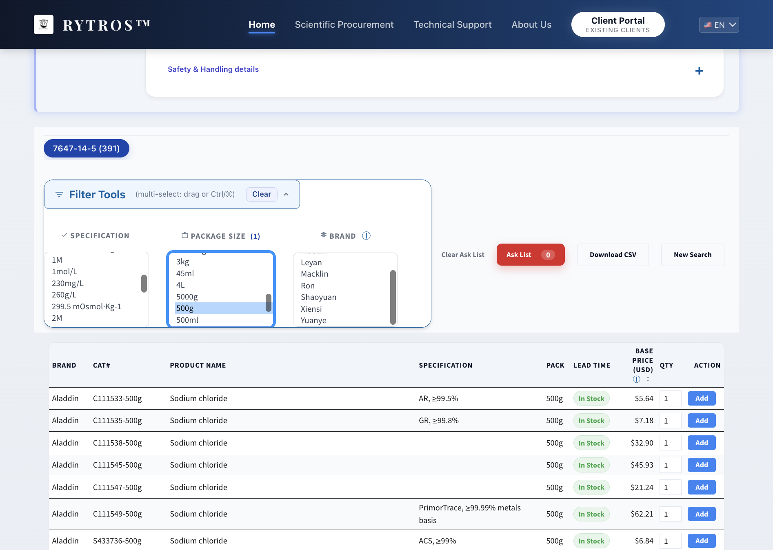Click In Stock badge for C111538-500g

click(591, 443)
